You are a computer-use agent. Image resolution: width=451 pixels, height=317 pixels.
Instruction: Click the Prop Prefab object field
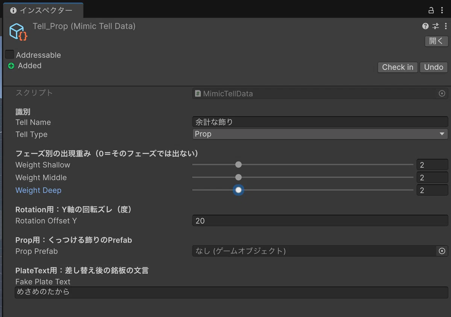pos(315,251)
